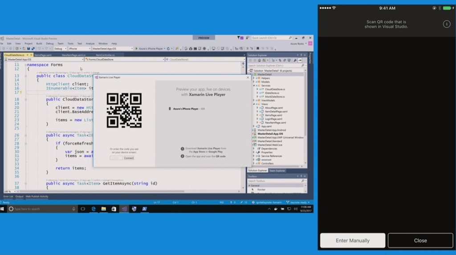Close the Xamarin Live Player dialog
This screenshot has width=456, height=255.
(x=248, y=77)
